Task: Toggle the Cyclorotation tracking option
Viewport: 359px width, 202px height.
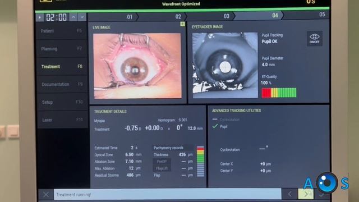Action: pos(225,120)
